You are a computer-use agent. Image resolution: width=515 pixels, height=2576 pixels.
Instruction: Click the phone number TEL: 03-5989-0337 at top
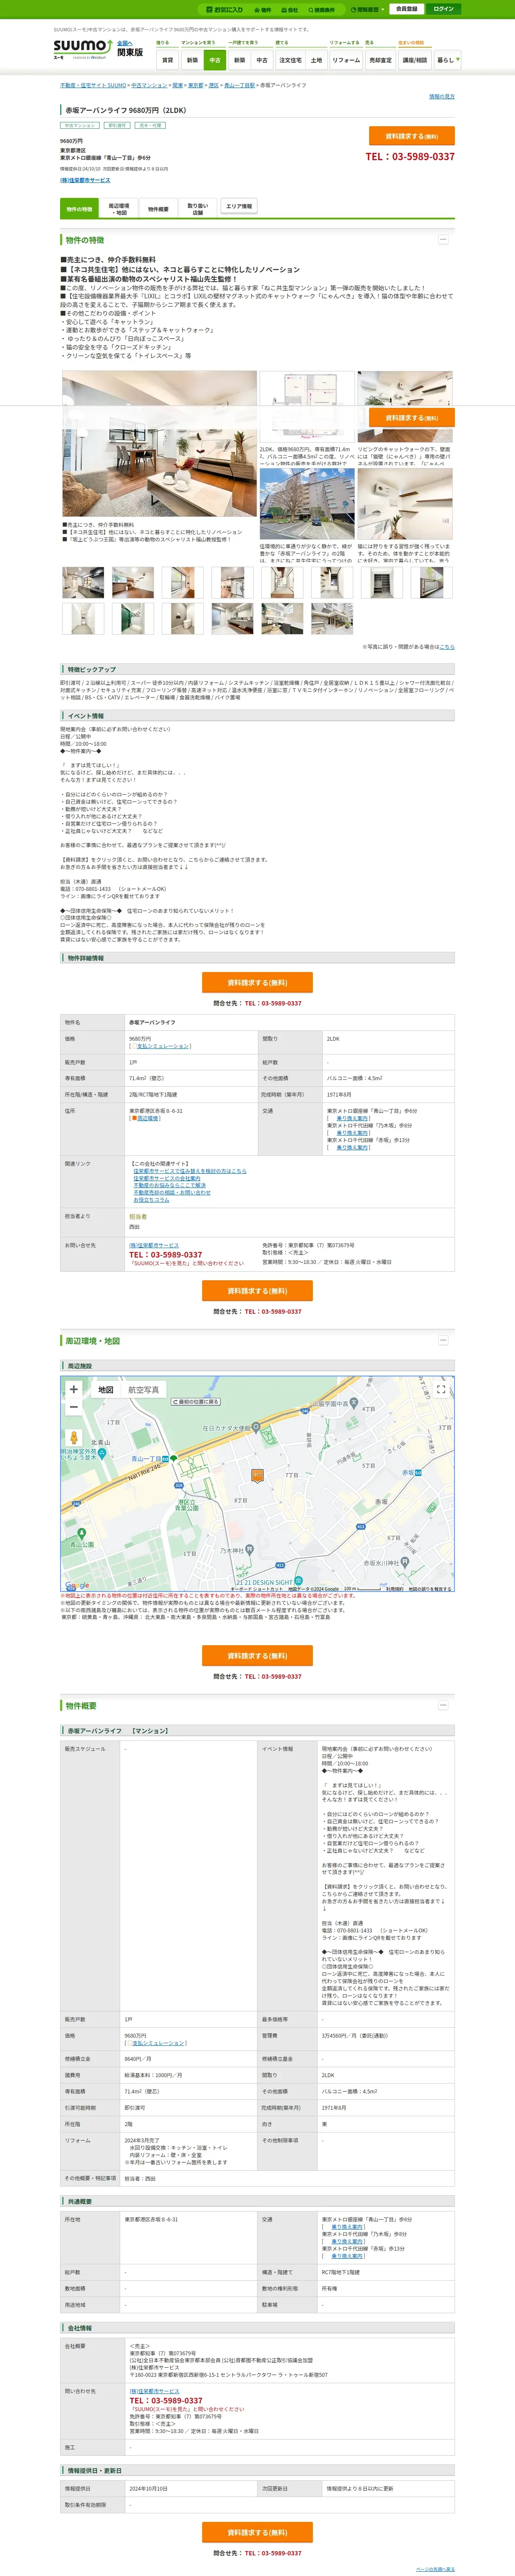(410, 157)
